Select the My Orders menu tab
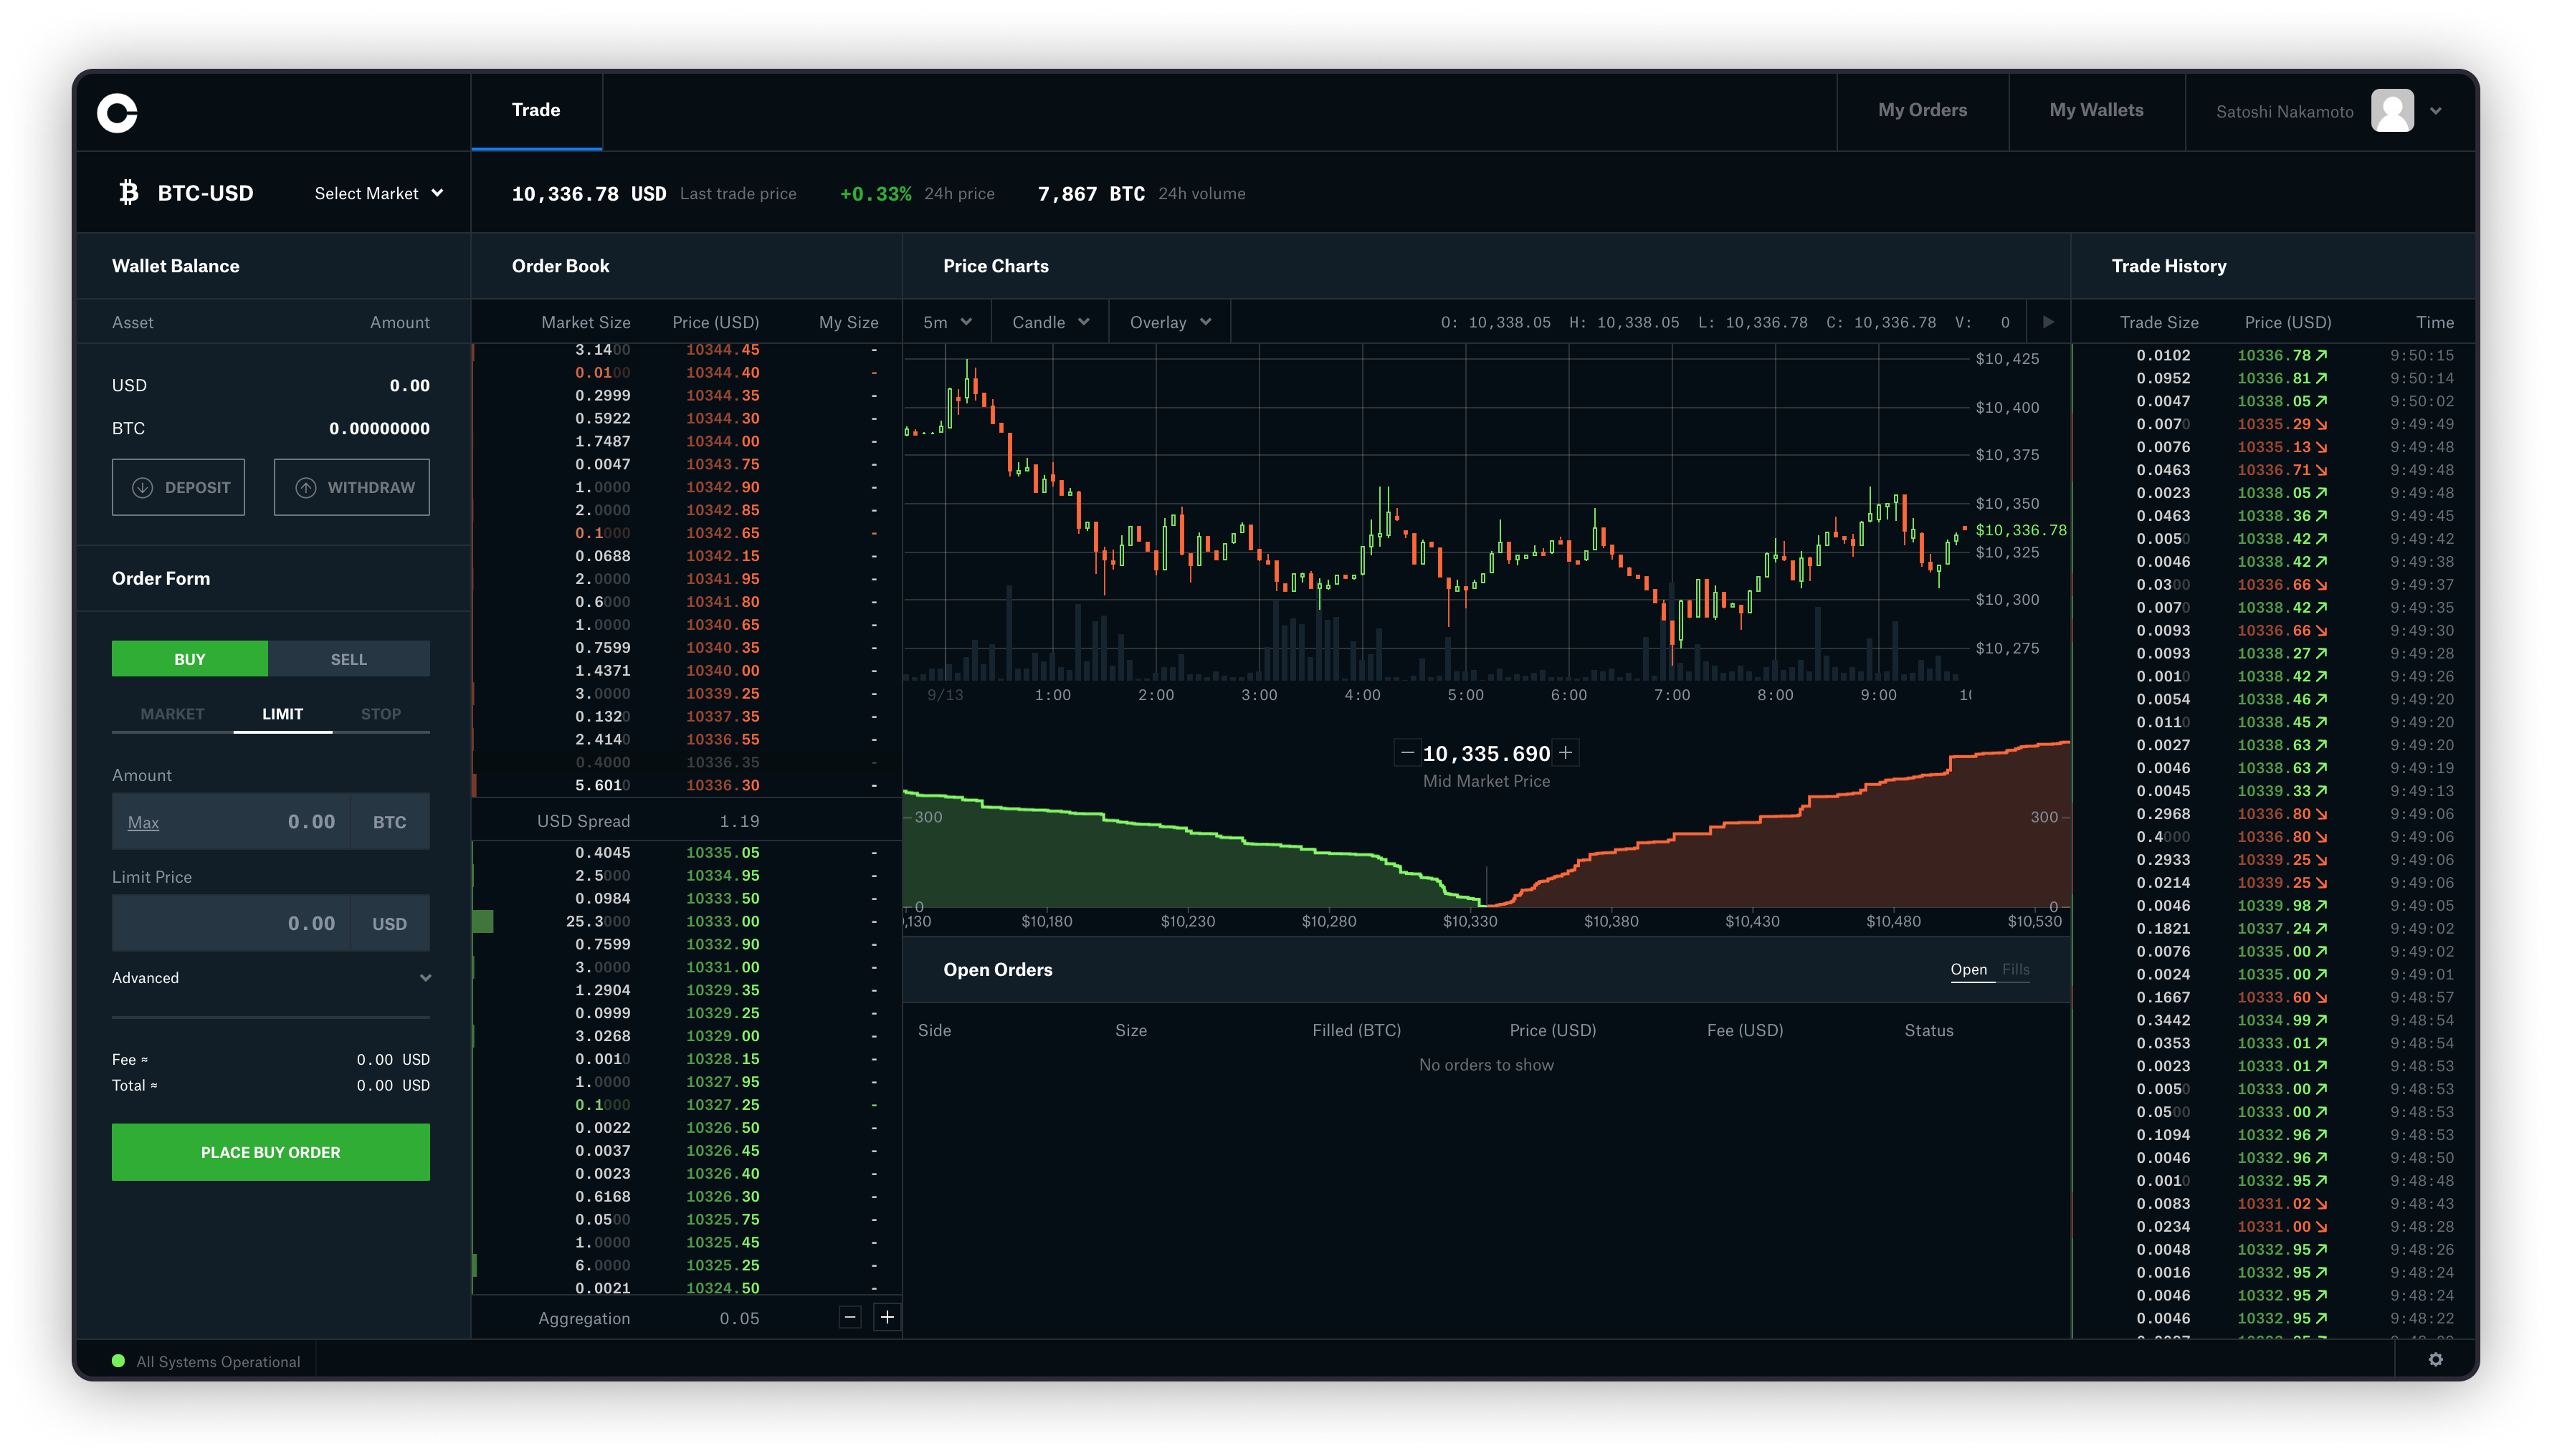This screenshot has width=2552, height=1456. click(x=1923, y=110)
